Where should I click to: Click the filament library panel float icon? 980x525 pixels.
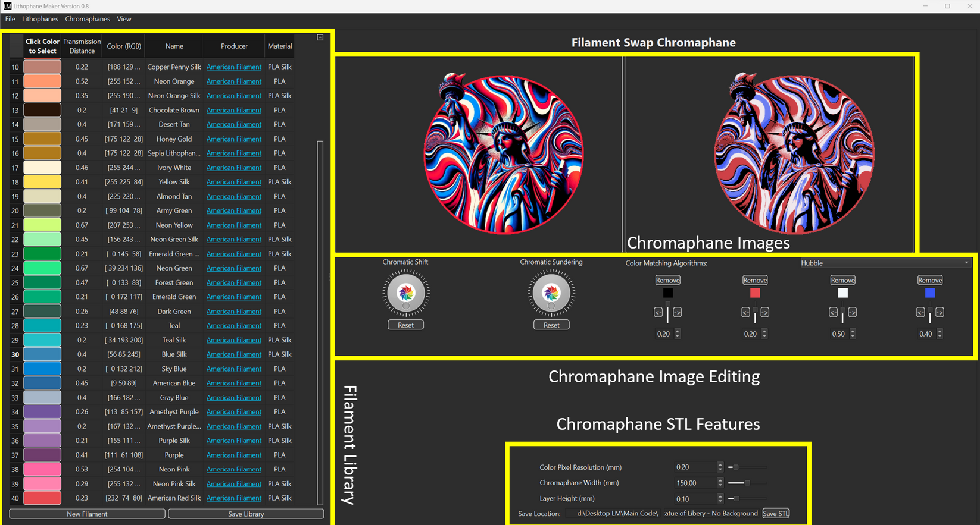click(320, 37)
